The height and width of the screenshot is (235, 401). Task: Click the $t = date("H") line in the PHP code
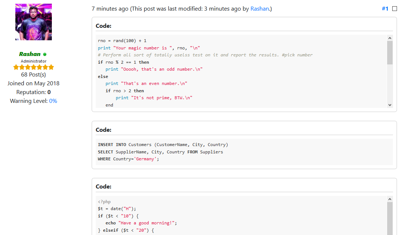[117, 209]
